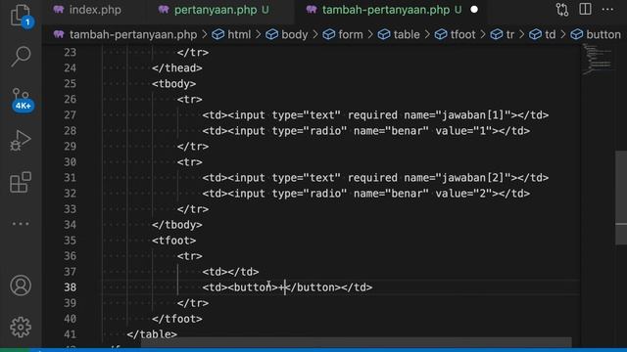Viewport: 627px width, 352px height.
Task: Click the table breadcrumb cube symbol icon
Action: tap(384, 35)
